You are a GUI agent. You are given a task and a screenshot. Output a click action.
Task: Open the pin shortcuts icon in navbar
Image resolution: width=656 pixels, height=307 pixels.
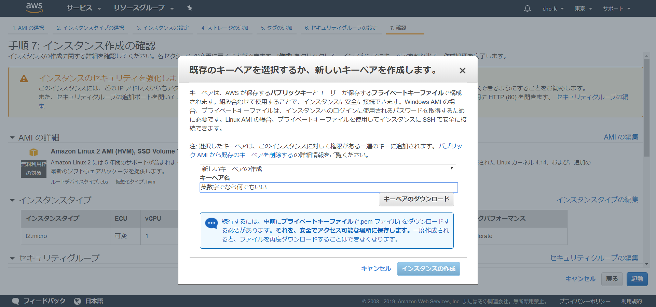[x=190, y=8]
